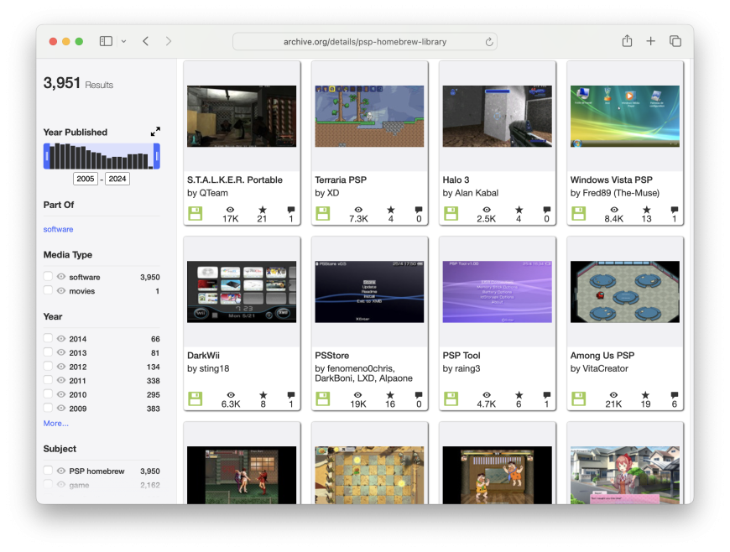Check the PSP homebrew subject box

[48, 471]
